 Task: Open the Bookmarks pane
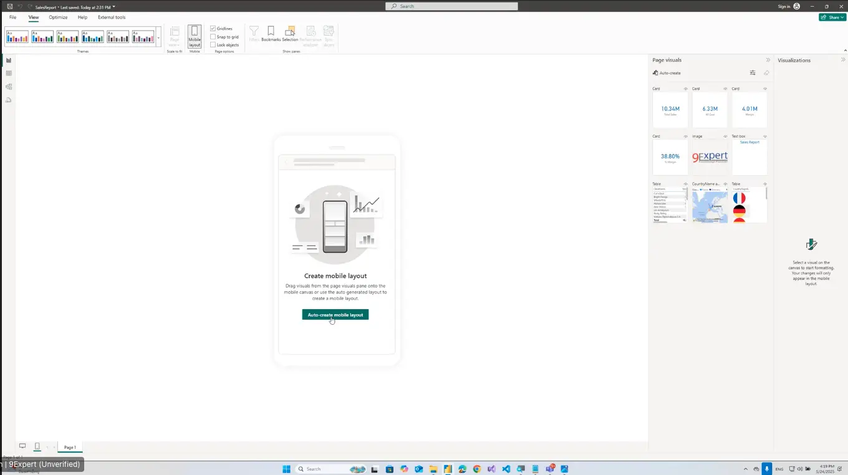tap(271, 34)
